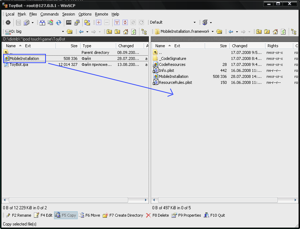Refresh the remote panel directory
300x229 pixels.
(283, 32)
